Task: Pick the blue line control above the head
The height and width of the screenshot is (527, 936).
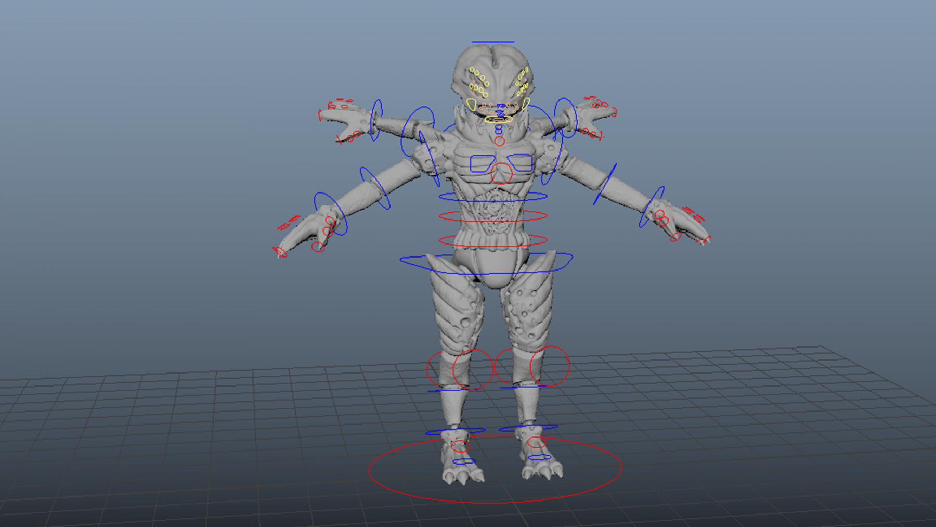Action: (x=493, y=42)
